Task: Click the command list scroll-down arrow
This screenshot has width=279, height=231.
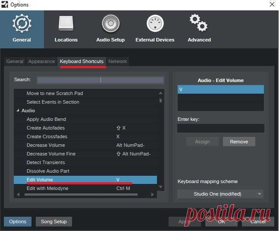Action: [x=160, y=187]
